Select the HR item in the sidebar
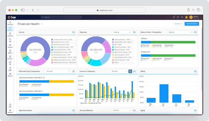The image size is (209, 121). tap(10, 63)
